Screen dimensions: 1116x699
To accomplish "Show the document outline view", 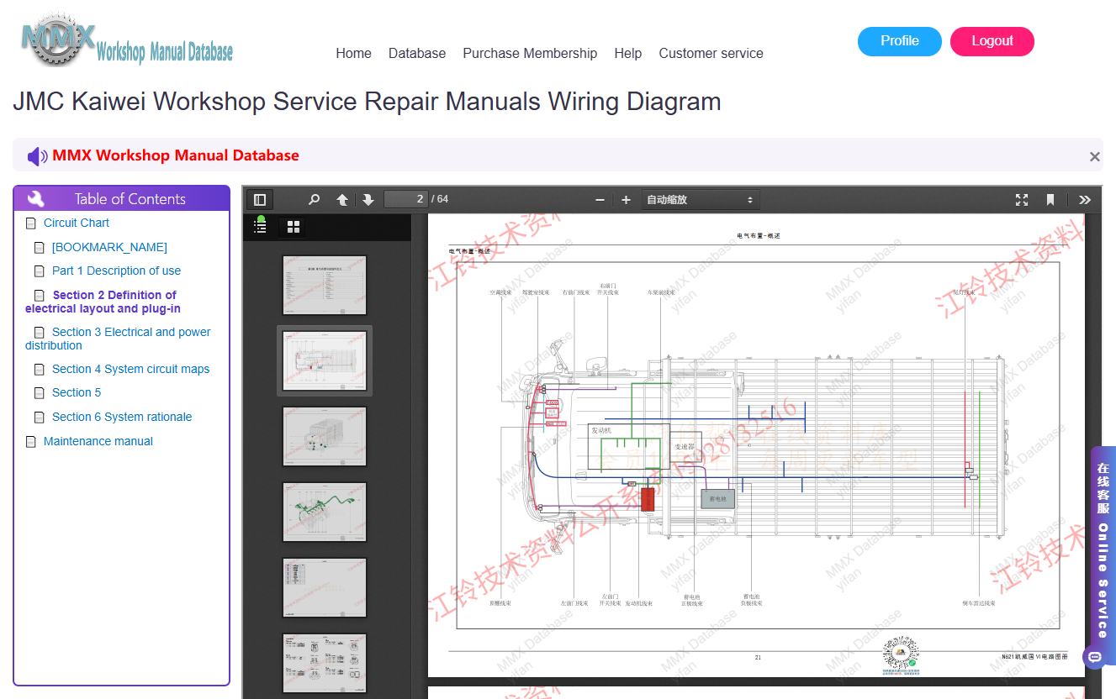I will pyautogui.click(x=261, y=227).
